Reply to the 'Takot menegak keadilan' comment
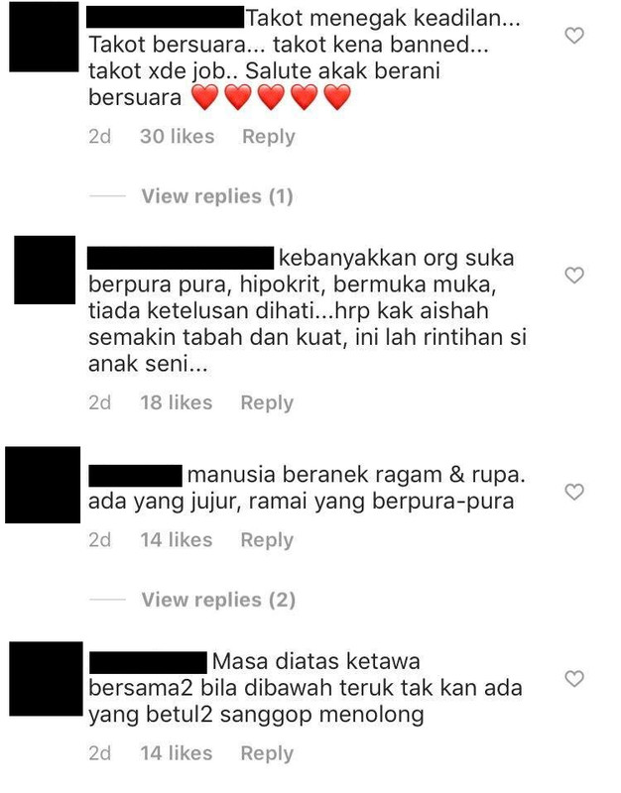 (x=268, y=137)
